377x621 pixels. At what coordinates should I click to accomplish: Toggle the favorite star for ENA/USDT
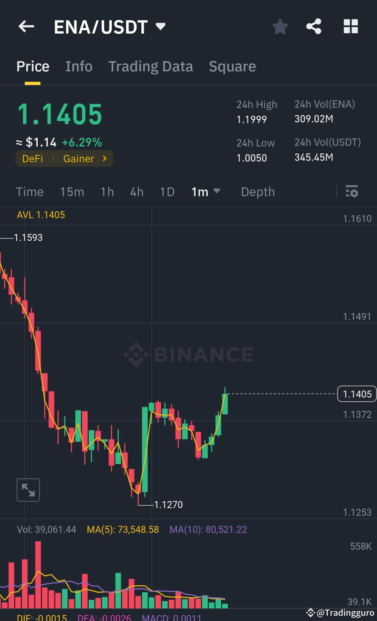[x=280, y=26]
